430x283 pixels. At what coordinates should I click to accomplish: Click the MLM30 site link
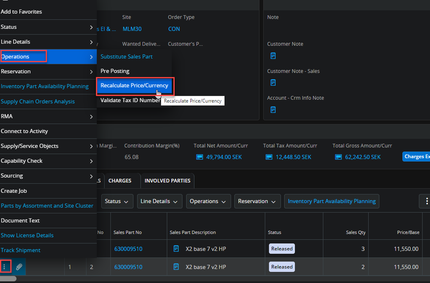pyautogui.click(x=132, y=29)
